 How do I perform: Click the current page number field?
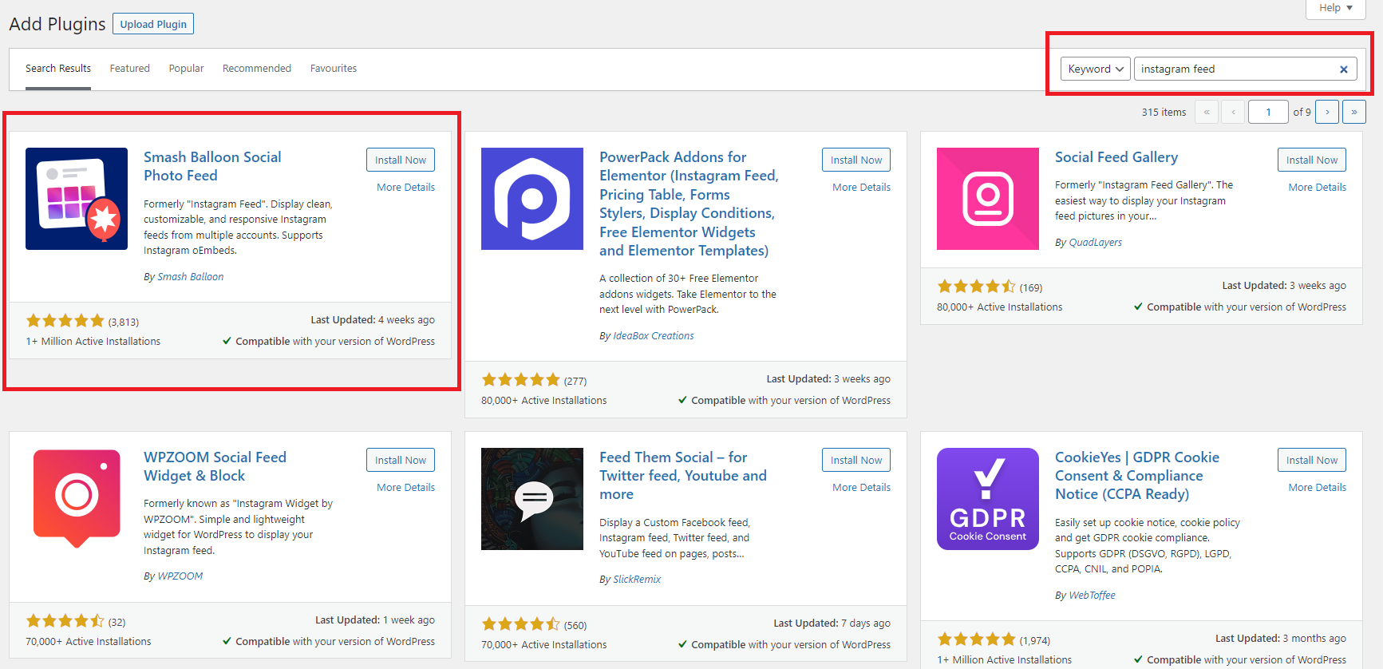point(1269,112)
